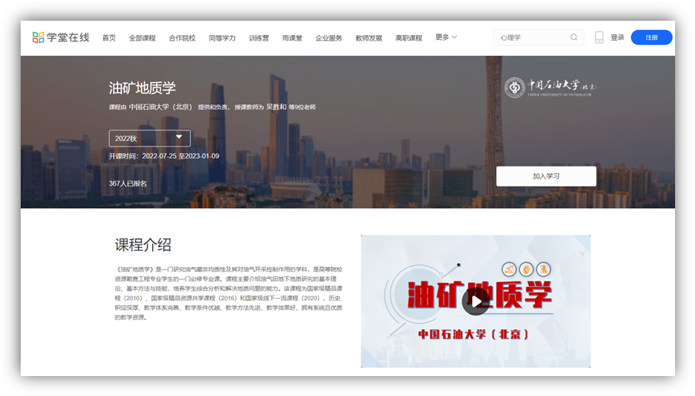The image size is (695, 396).
Task: Click the 学堂在线 logo
Action: tap(61, 37)
